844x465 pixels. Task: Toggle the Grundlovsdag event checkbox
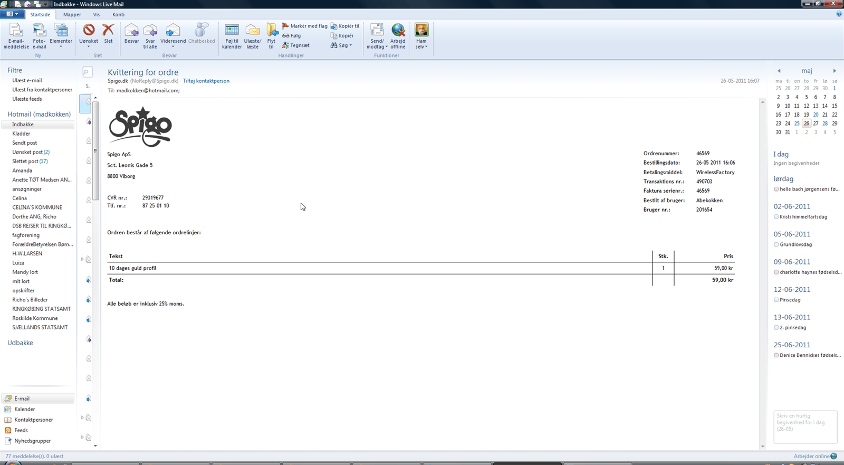776,244
